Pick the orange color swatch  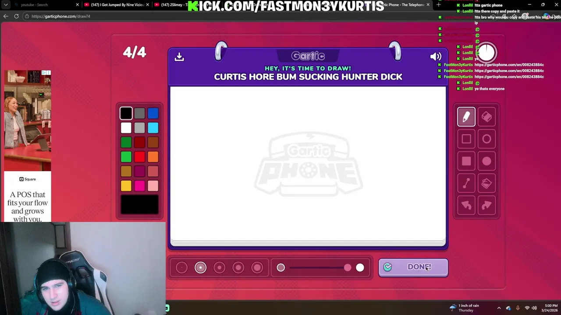pos(153,157)
